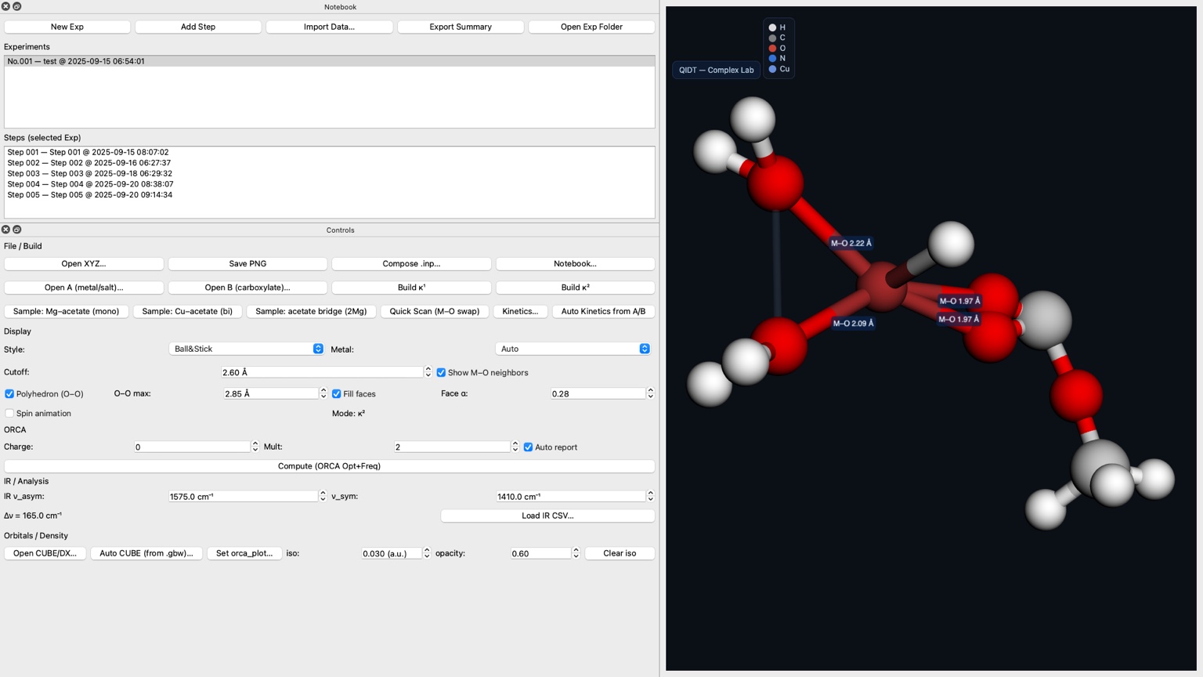Click the M–O 2.22 Å bond label

[x=851, y=243]
